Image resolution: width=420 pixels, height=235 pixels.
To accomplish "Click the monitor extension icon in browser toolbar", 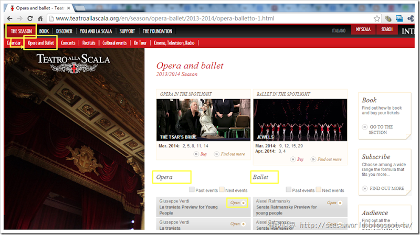I will [x=400, y=18].
